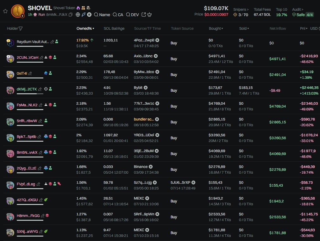Viewport: 320px width, 241px height.
Task: Select the 17.92% owned value
Action: coord(82,40)
